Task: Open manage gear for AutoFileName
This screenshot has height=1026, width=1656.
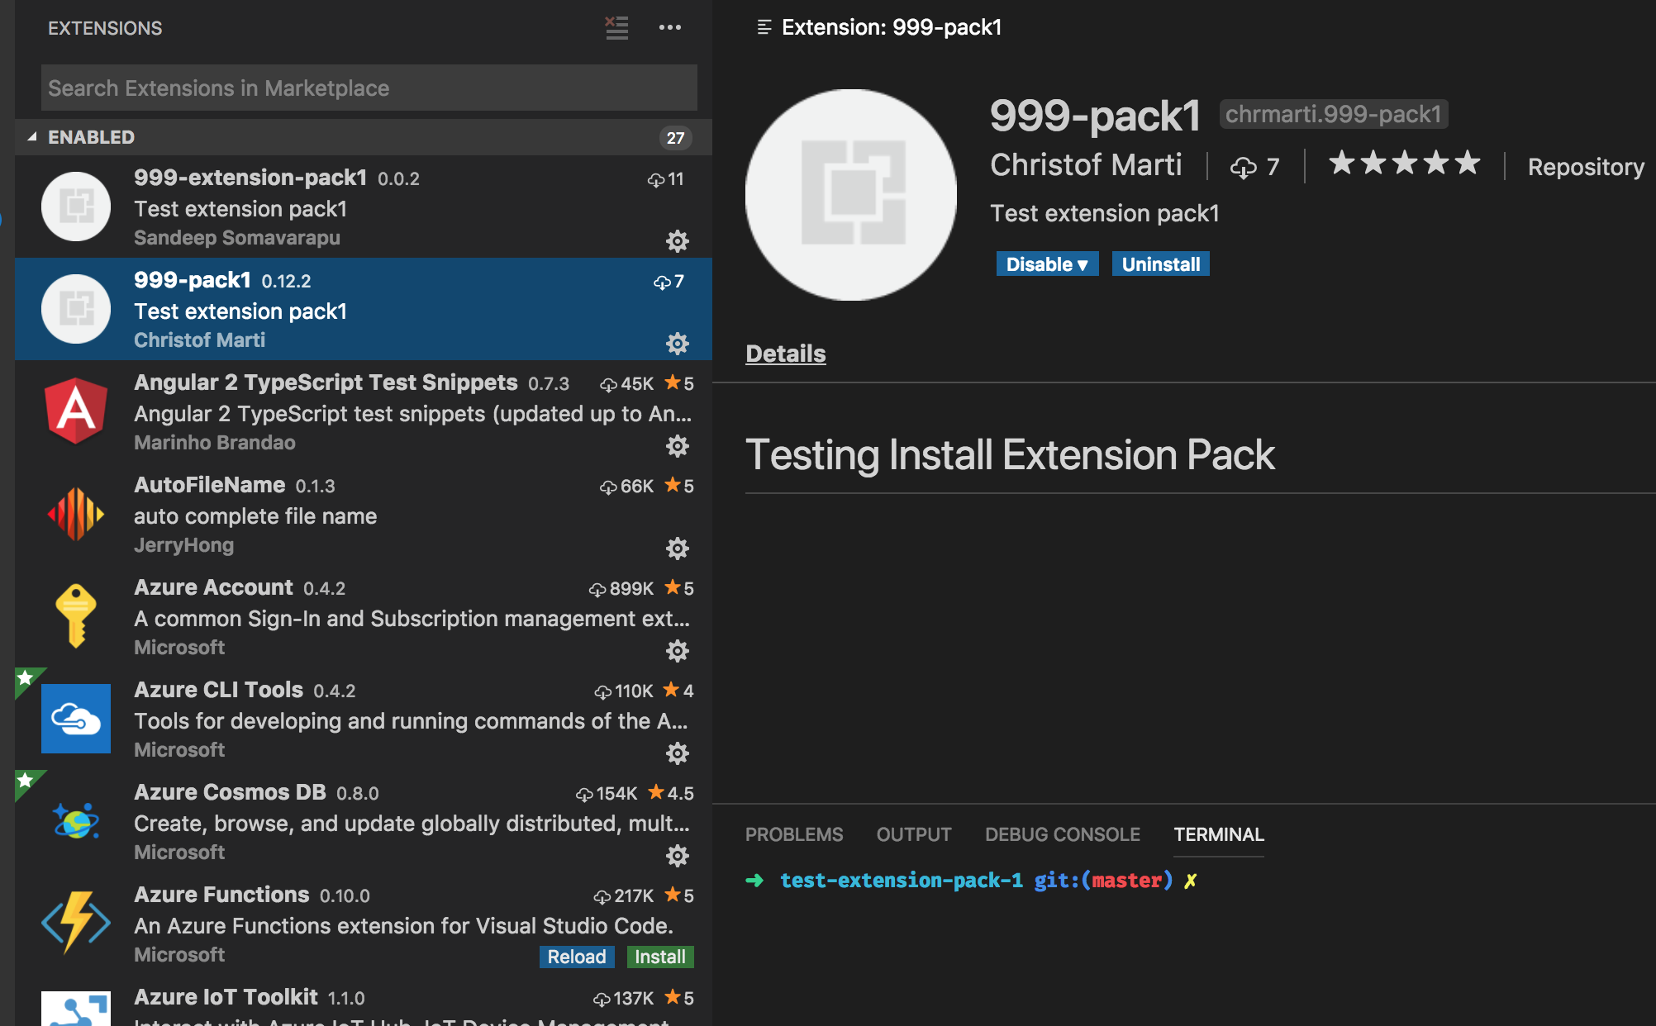Action: (678, 549)
